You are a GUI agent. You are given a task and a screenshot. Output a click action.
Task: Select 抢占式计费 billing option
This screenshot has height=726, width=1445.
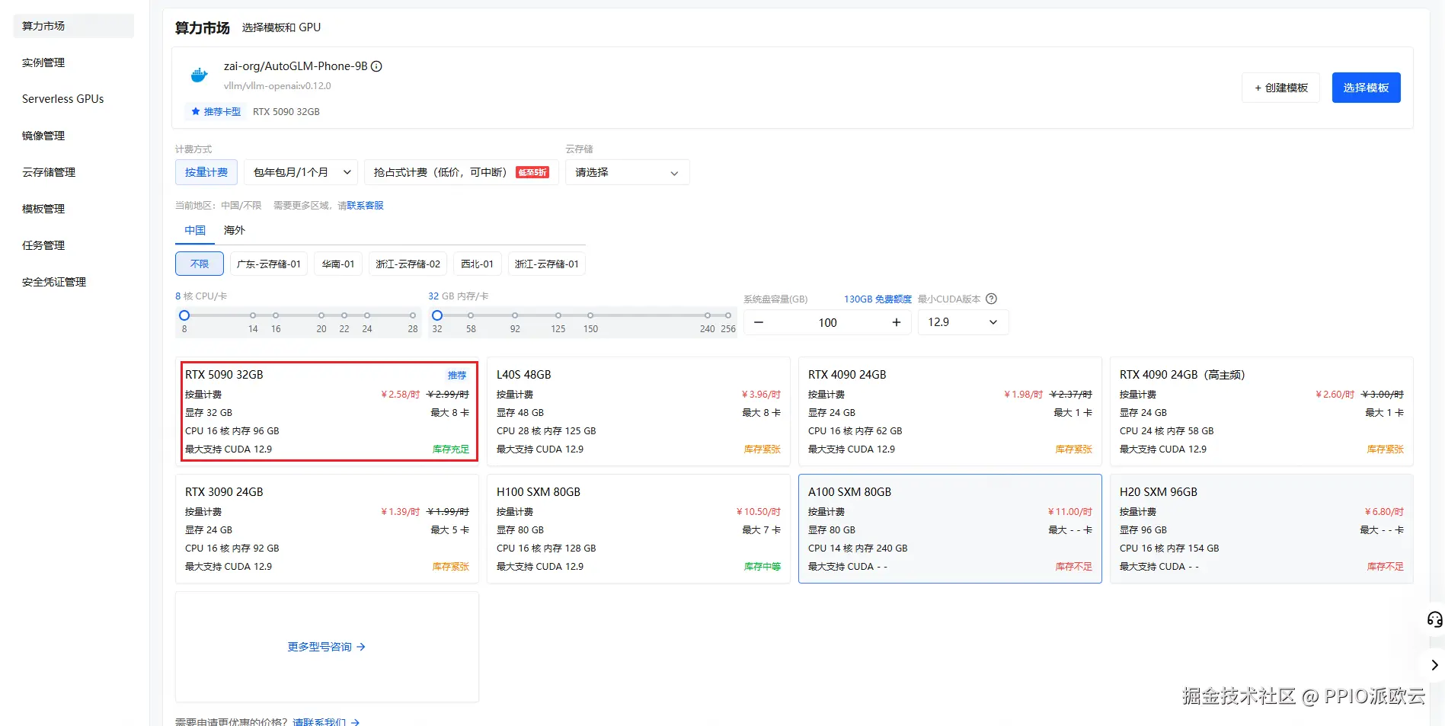point(462,172)
